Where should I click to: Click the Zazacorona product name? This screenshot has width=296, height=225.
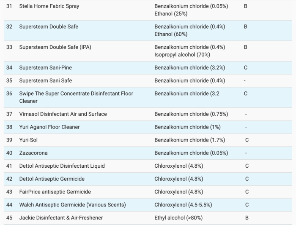(33, 153)
